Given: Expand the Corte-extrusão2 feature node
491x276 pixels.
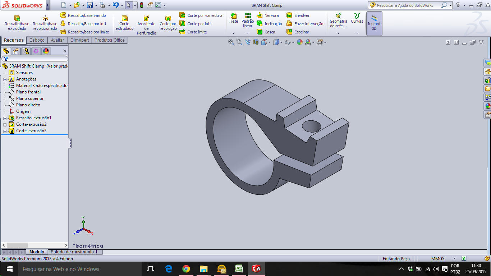Looking at the screenshot, I should pos(5,124).
